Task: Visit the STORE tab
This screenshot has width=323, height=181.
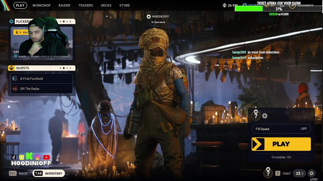Action: tap(124, 5)
